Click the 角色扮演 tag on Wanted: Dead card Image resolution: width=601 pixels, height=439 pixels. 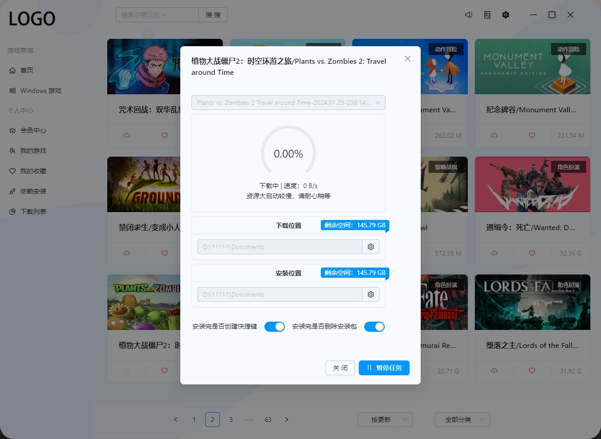pos(569,167)
